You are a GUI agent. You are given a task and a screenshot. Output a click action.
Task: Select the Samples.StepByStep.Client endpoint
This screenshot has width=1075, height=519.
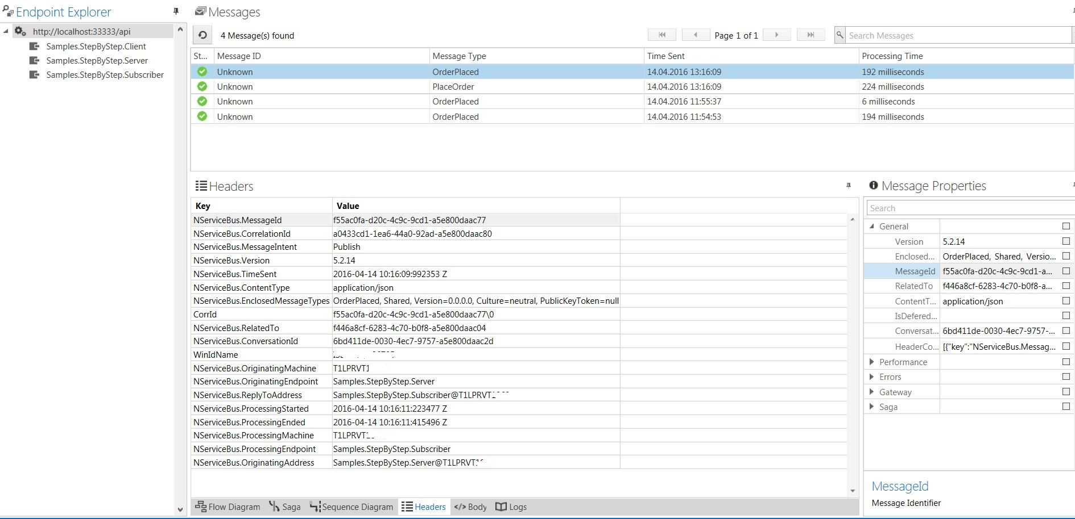(96, 46)
